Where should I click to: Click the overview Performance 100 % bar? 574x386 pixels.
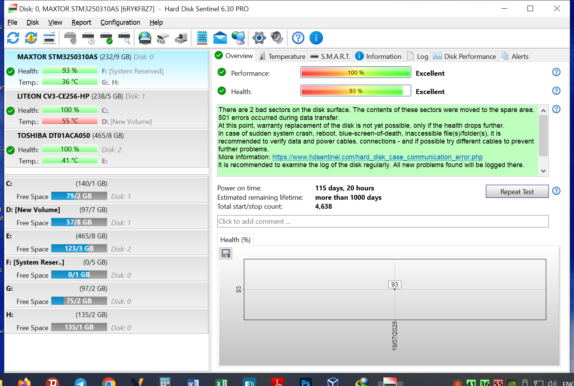pos(356,72)
